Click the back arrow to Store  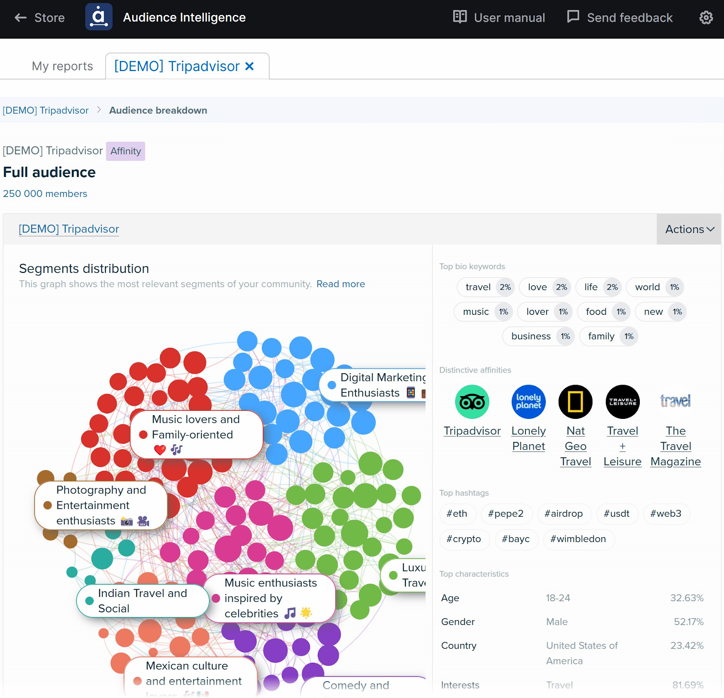pos(21,18)
